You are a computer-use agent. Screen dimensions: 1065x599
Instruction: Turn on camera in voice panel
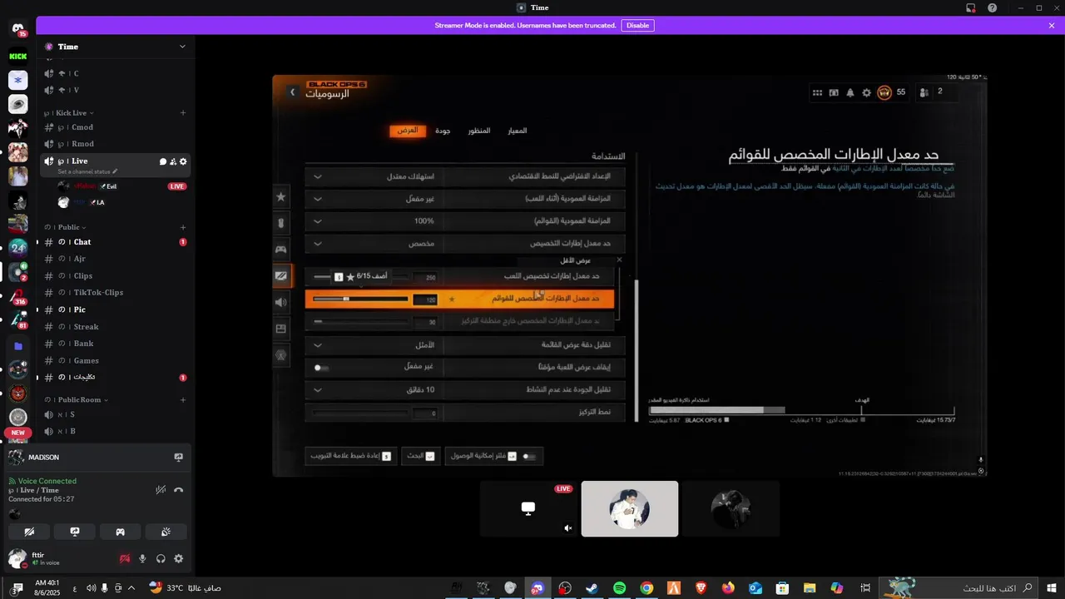pyautogui.click(x=29, y=532)
